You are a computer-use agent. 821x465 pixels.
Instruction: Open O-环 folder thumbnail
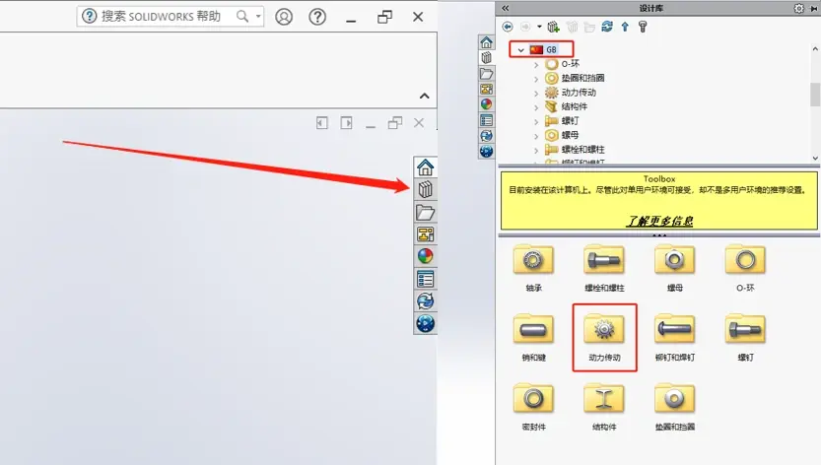(x=745, y=260)
